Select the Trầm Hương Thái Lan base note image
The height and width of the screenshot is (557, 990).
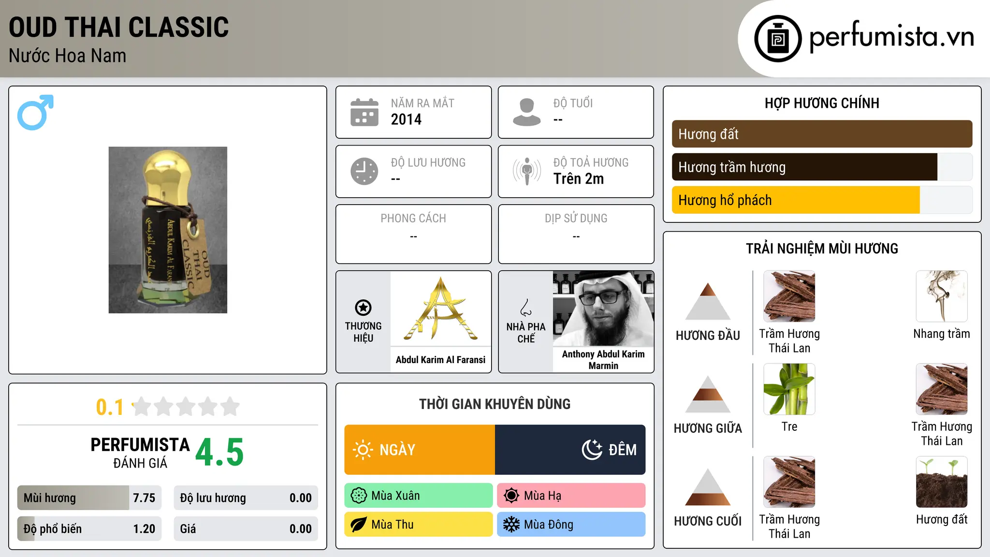tap(789, 482)
